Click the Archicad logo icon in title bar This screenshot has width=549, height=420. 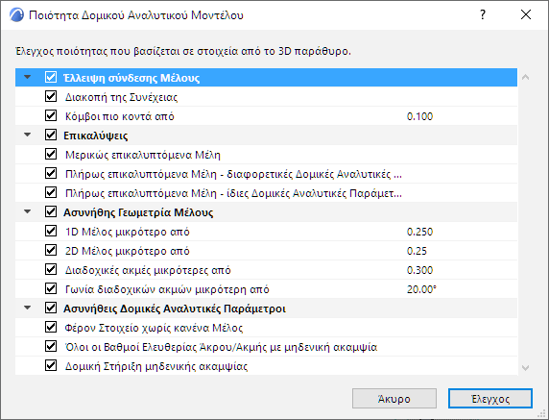16,15
